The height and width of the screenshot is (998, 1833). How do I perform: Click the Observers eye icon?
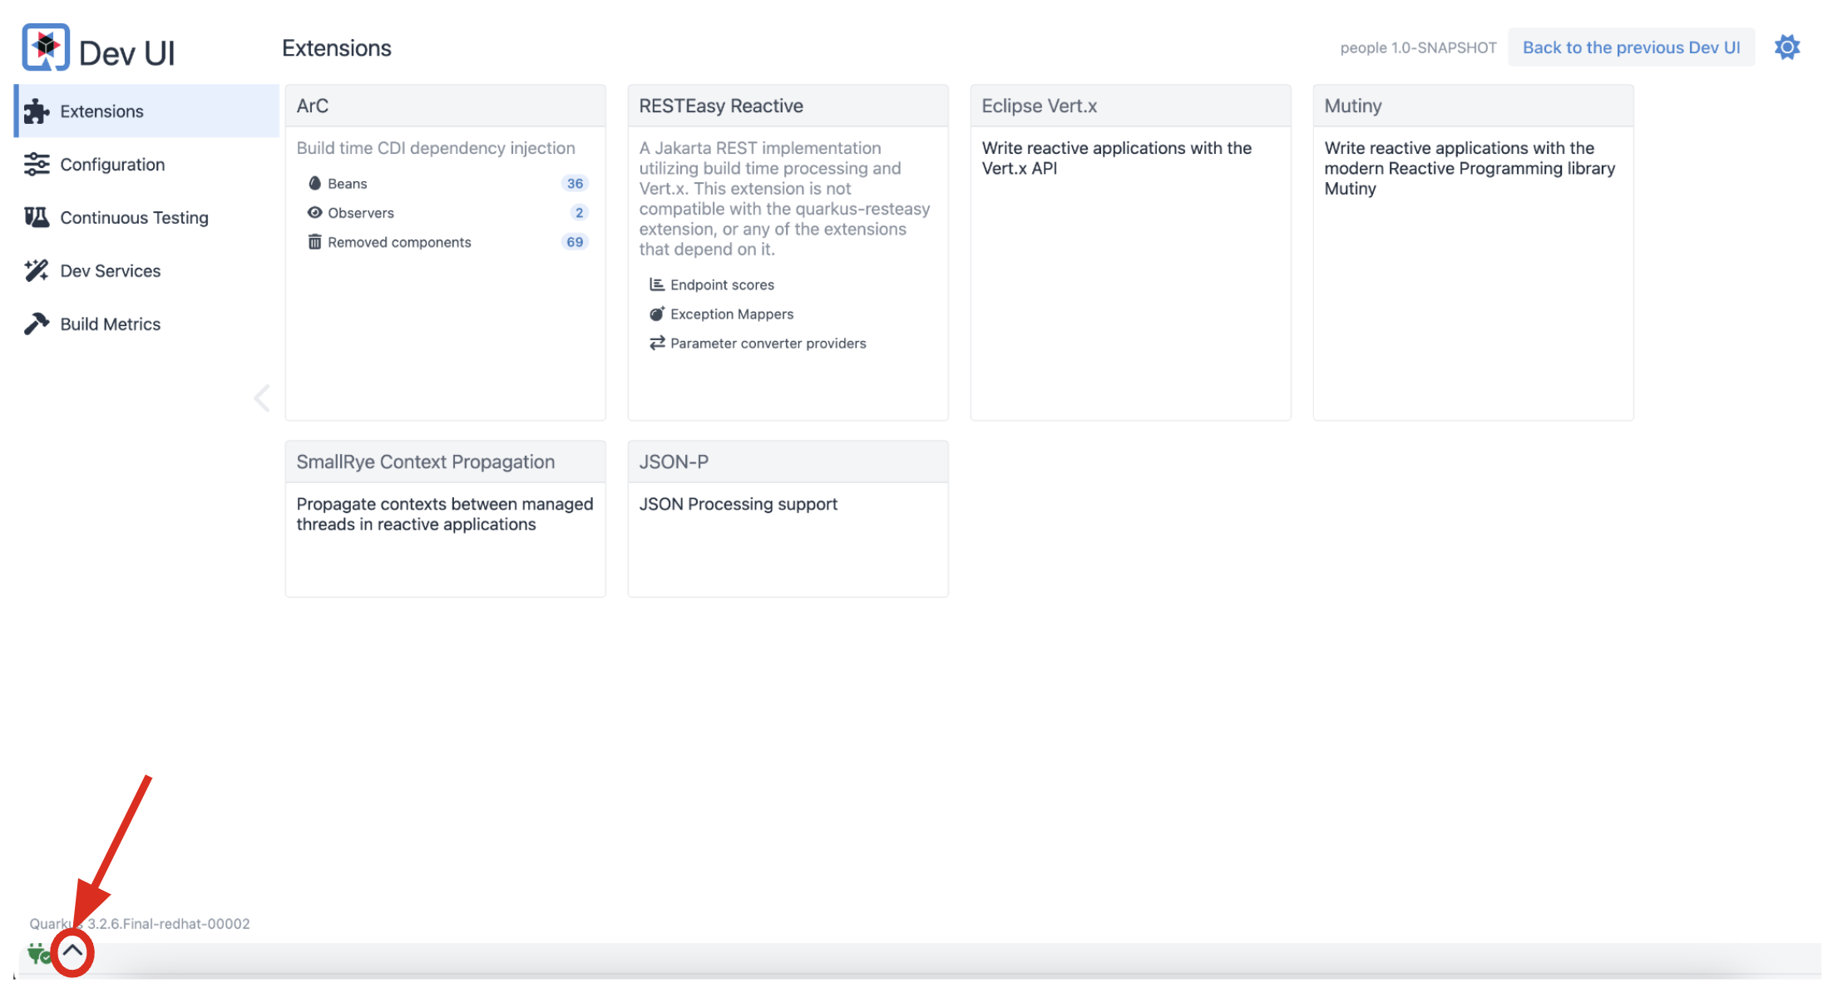(x=314, y=213)
